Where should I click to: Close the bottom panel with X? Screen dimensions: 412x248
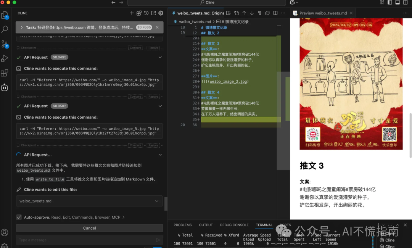[405, 225]
